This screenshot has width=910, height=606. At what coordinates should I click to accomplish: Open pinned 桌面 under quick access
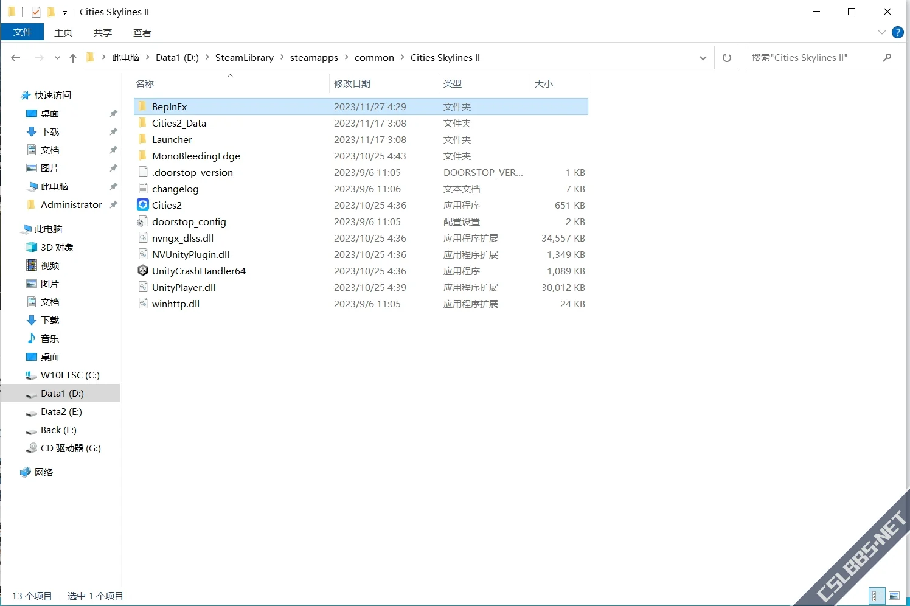[x=50, y=113]
